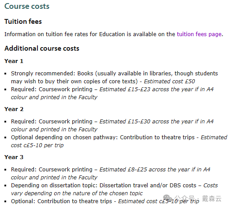Click the bullet before Optional depending on chosen pathway
229x208 pixels.
[x=5, y=137]
